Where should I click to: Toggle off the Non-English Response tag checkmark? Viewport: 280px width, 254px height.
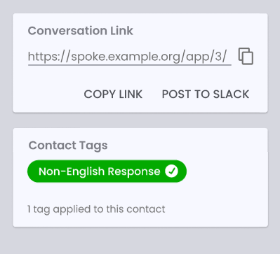click(x=171, y=171)
